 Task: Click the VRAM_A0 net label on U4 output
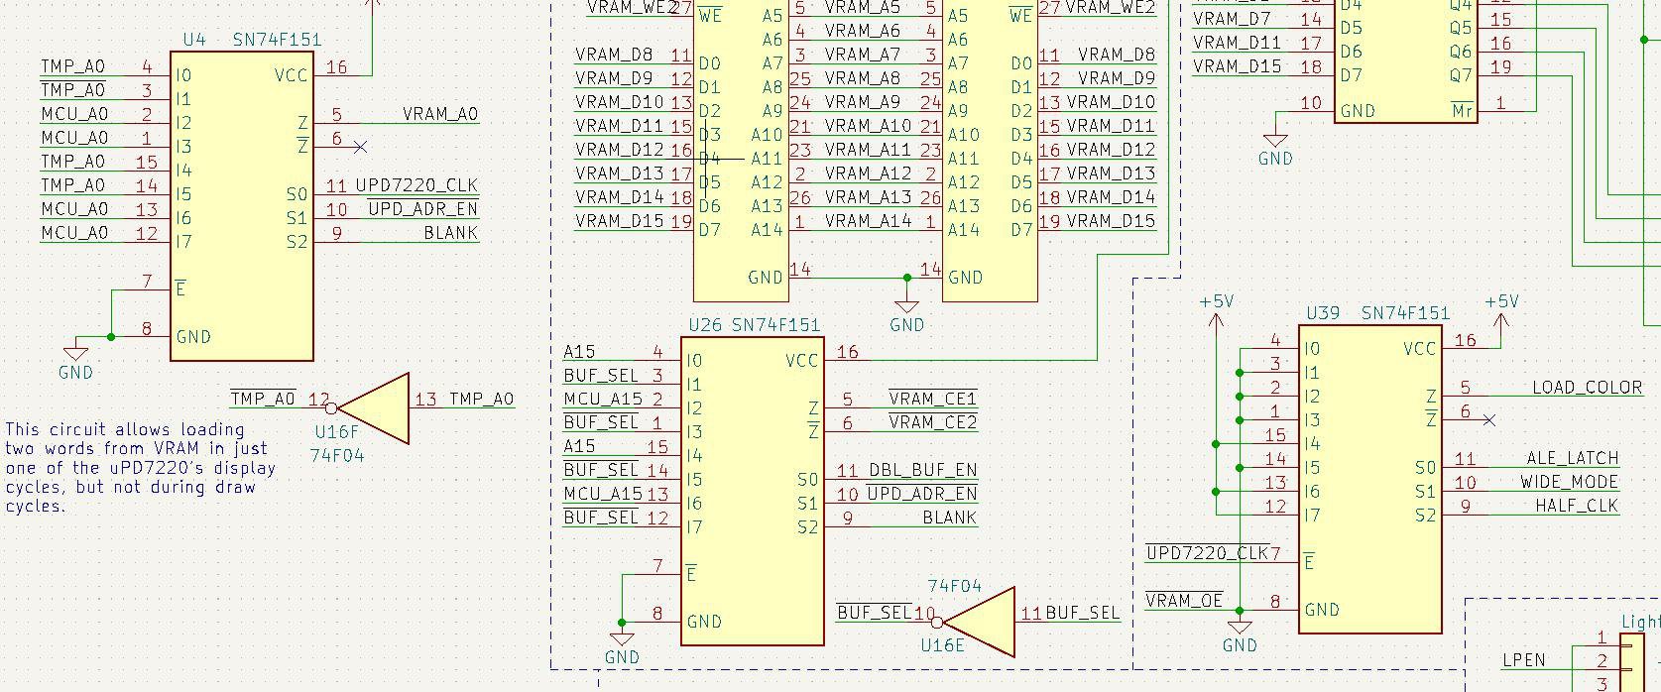[x=440, y=114]
